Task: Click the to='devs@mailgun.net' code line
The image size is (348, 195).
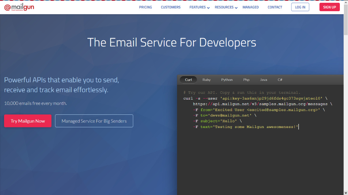Action: pyautogui.click(x=225, y=115)
